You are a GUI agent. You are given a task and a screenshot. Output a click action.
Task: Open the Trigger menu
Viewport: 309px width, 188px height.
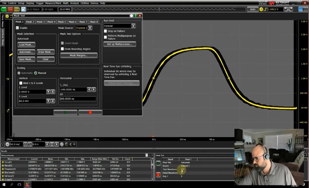tap(40, 3)
